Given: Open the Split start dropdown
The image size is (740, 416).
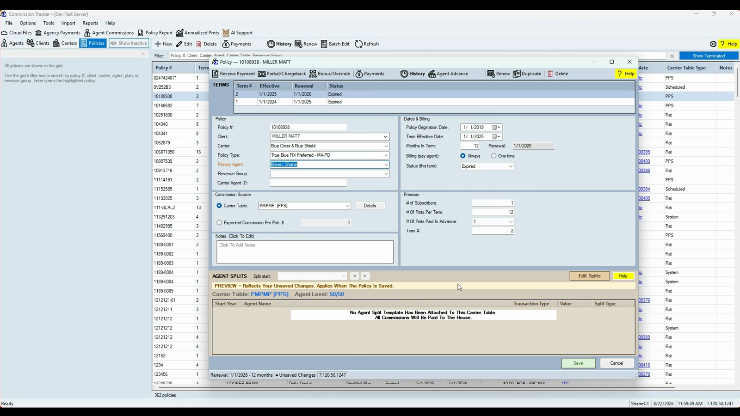Looking at the screenshot, I should 343,276.
